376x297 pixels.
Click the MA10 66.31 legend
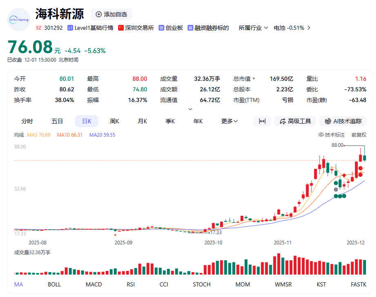pos(69,135)
